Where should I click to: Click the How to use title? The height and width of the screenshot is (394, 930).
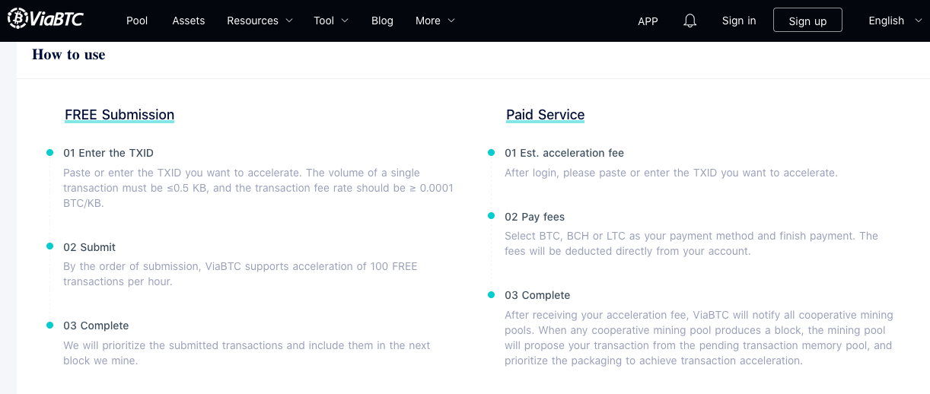click(x=68, y=55)
